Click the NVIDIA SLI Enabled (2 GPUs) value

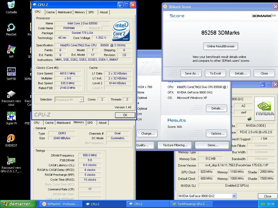coord(237,186)
